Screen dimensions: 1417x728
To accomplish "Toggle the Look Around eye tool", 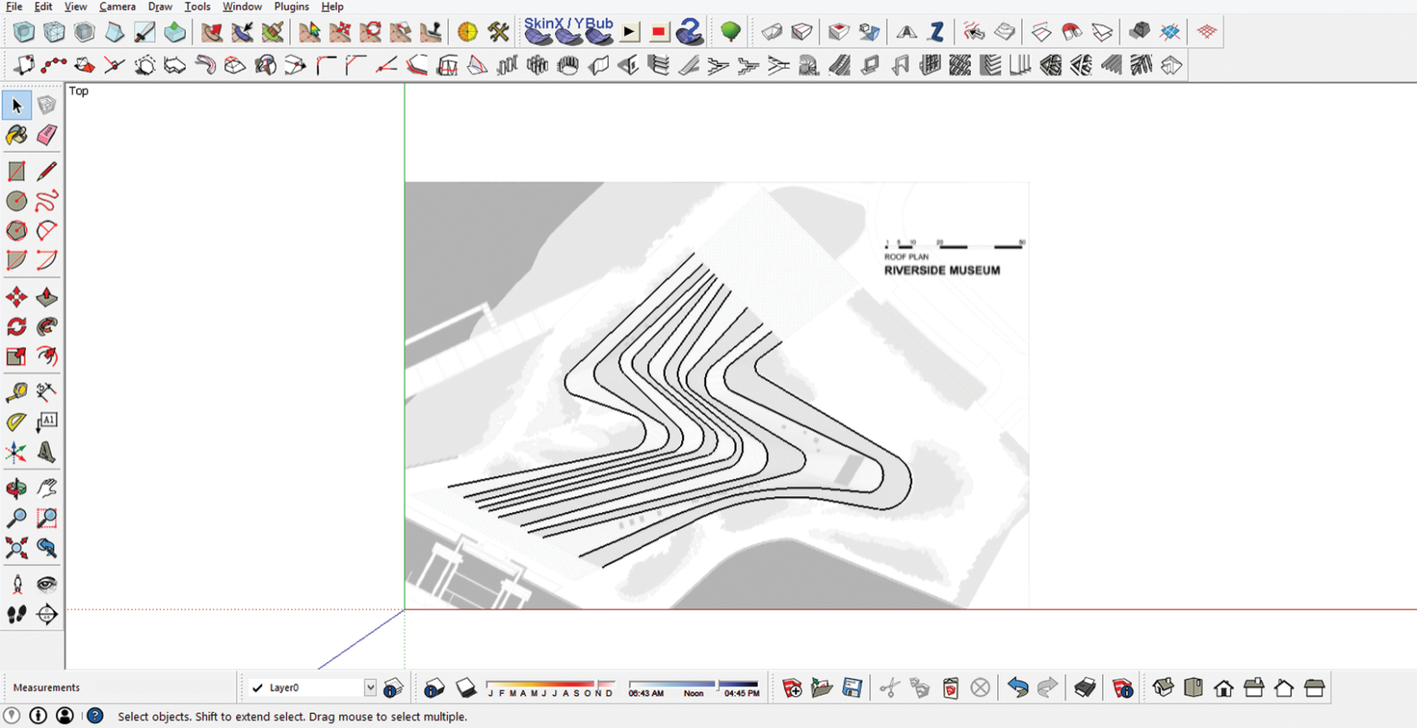I will coord(47,584).
